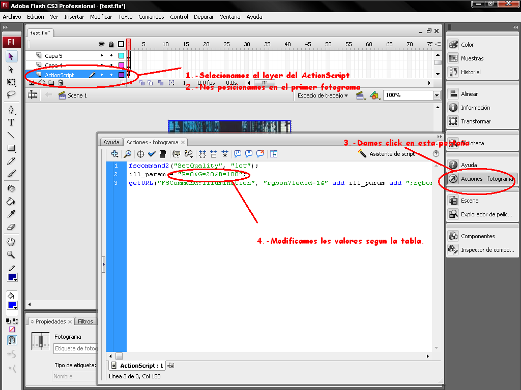Open the 100% zoom dropdown arrow

point(437,95)
